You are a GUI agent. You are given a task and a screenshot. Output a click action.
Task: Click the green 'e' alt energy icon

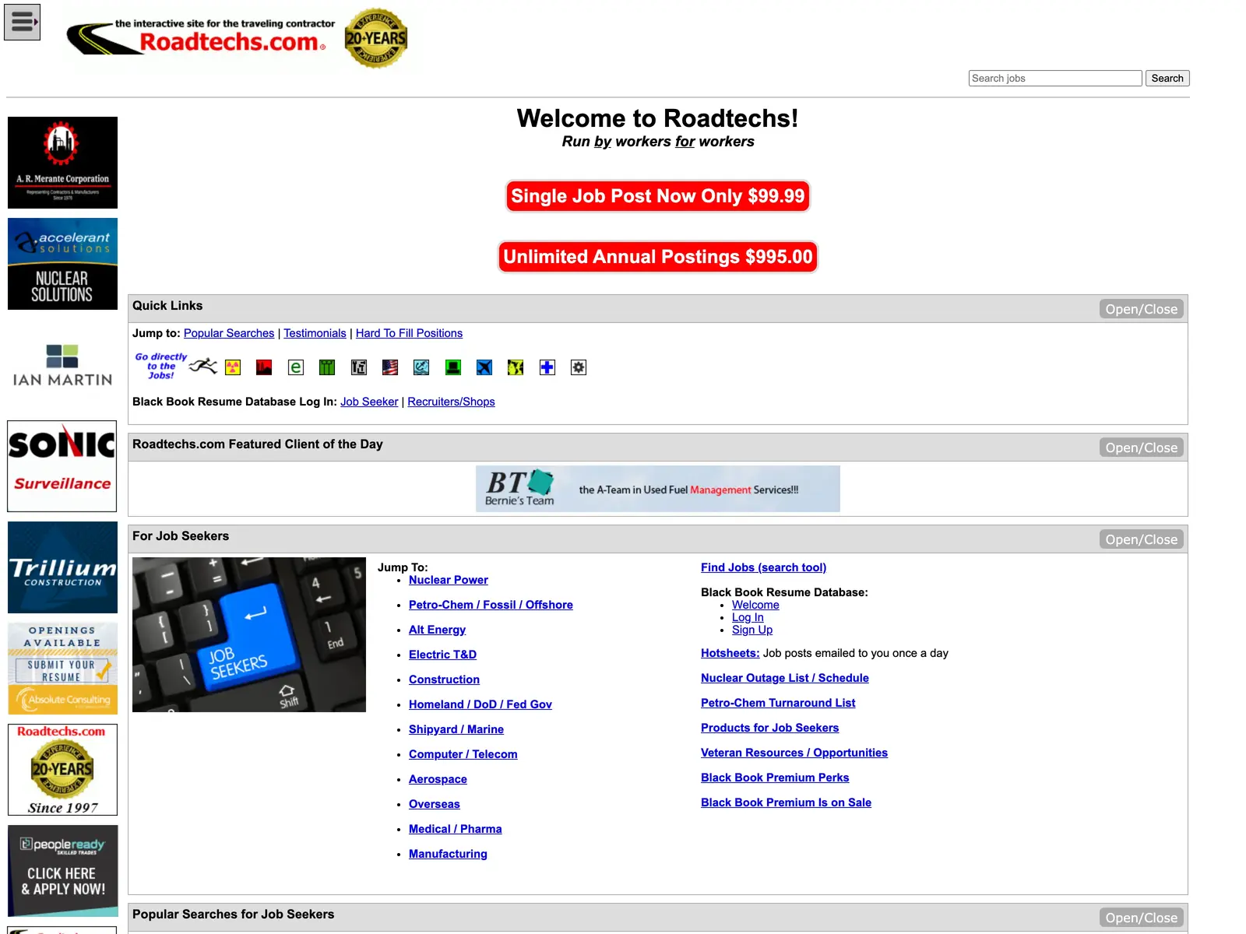(x=296, y=367)
